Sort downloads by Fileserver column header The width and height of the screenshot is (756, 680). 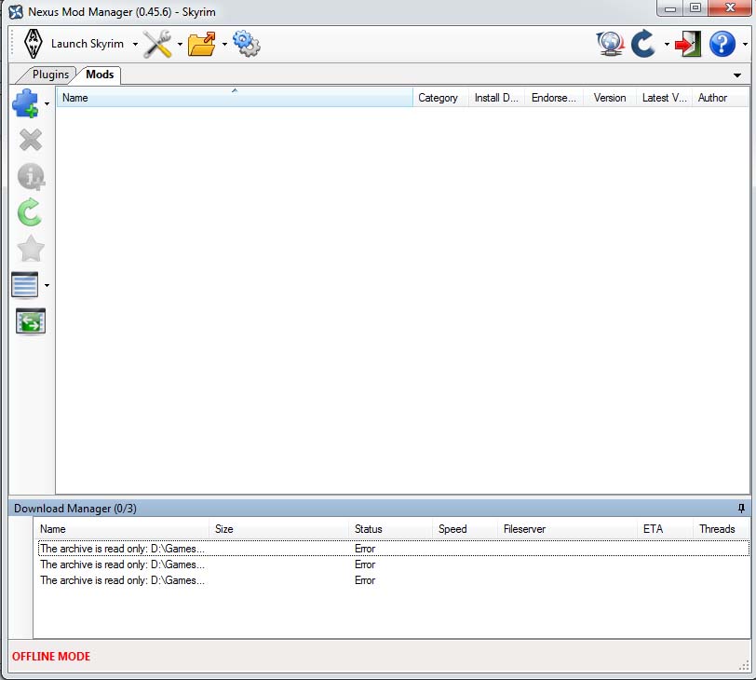click(567, 529)
